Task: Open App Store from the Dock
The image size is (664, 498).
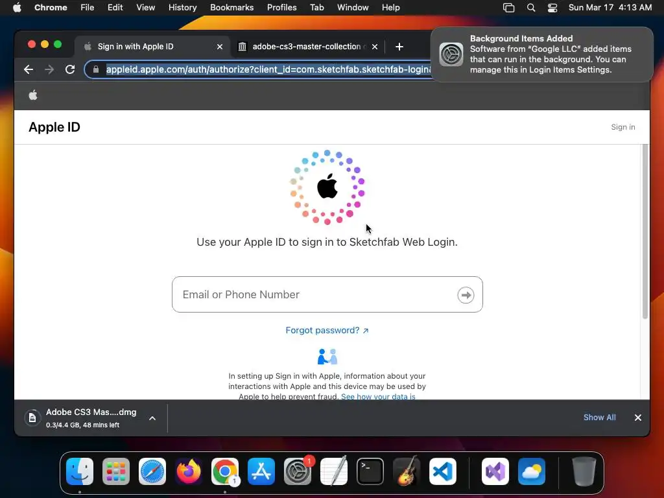Action: click(261, 471)
